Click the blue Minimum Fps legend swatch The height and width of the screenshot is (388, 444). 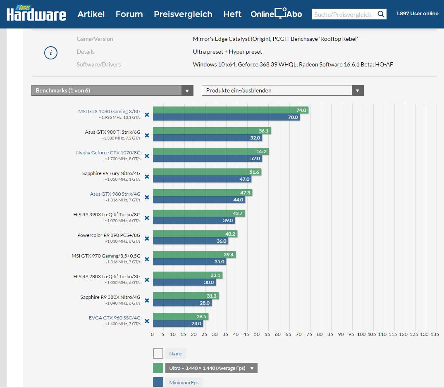tap(158, 382)
